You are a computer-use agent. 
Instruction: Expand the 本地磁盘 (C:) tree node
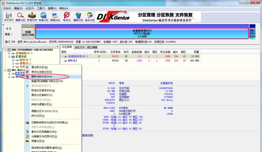9,53
